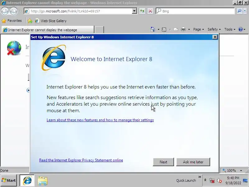Click the Internet Explorer taskbar icon
This screenshot has height=187, width=249.
(x=27, y=180)
